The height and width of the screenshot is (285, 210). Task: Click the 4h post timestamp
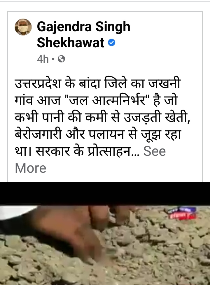tap(43, 59)
